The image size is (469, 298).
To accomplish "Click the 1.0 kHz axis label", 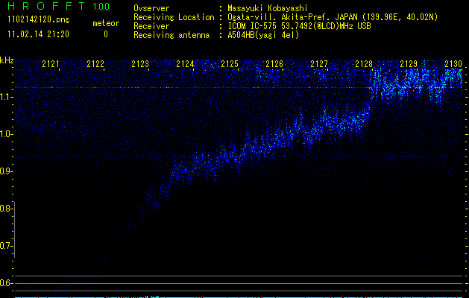I will point(7,134).
